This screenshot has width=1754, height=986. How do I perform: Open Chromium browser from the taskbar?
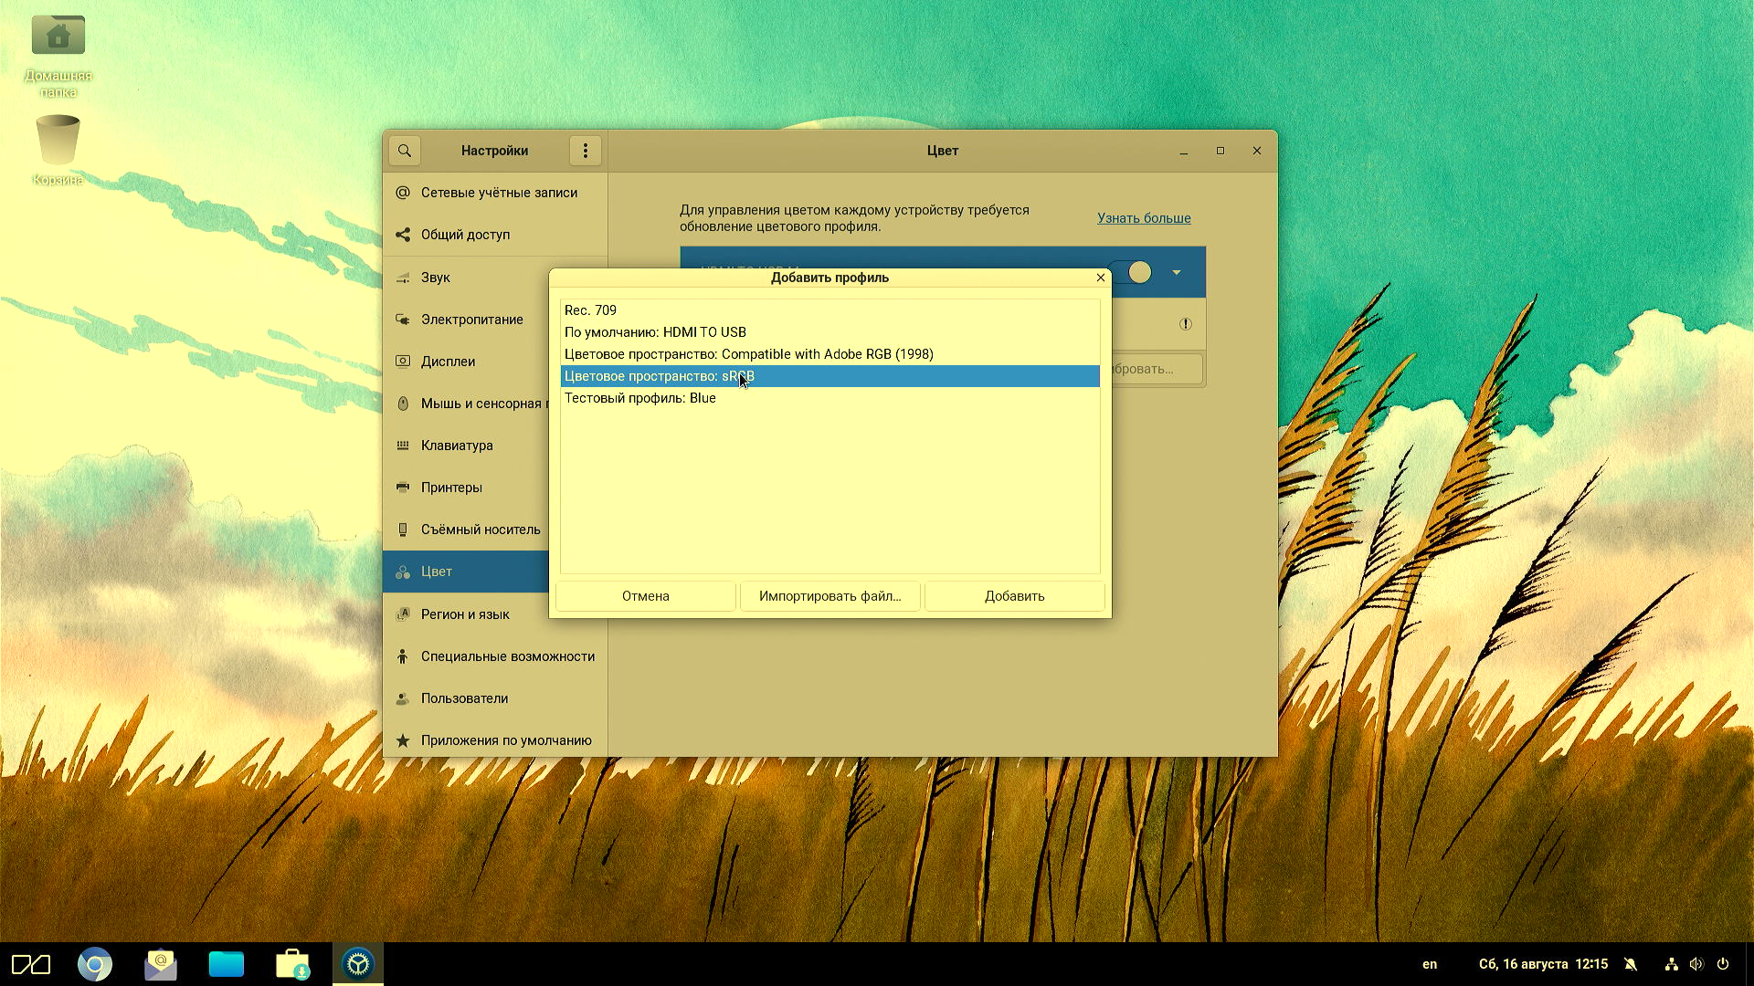(x=95, y=964)
